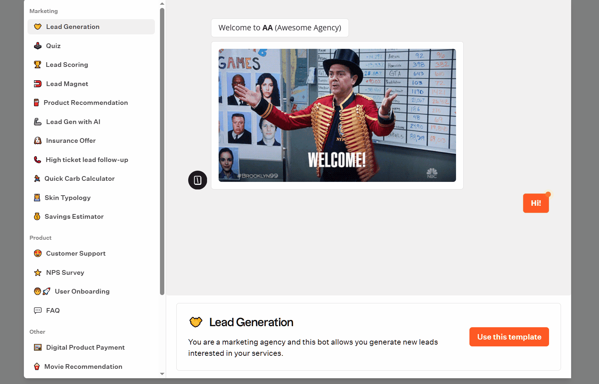Open the FAQ template

point(91,311)
